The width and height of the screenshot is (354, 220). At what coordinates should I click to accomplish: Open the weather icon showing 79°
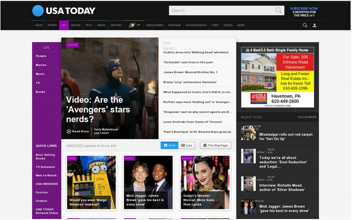[x=135, y=25]
